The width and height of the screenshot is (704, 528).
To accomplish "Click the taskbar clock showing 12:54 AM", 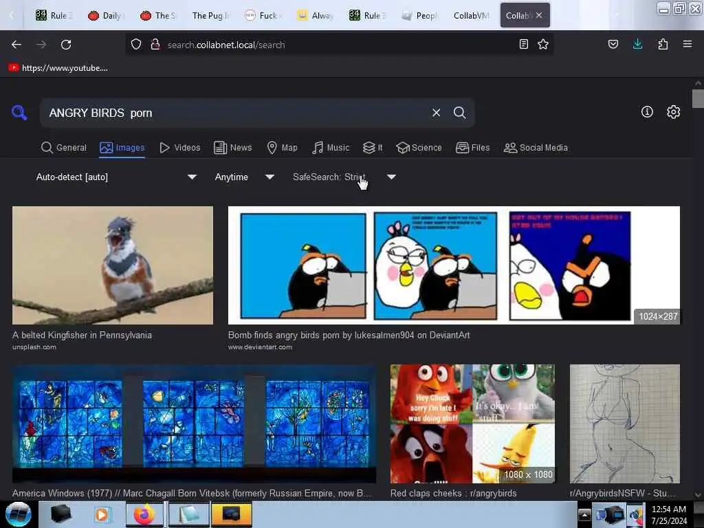I will pyautogui.click(x=668, y=514).
